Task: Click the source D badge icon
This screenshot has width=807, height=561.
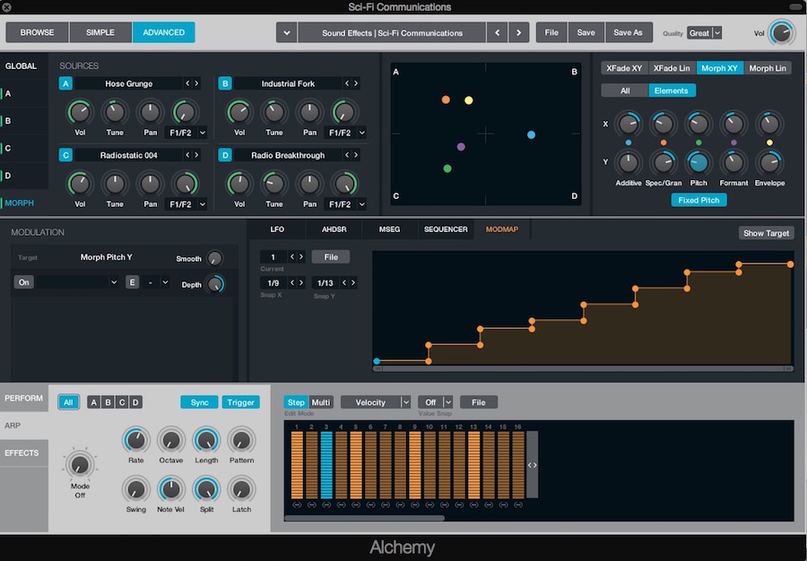Action: click(x=225, y=155)
